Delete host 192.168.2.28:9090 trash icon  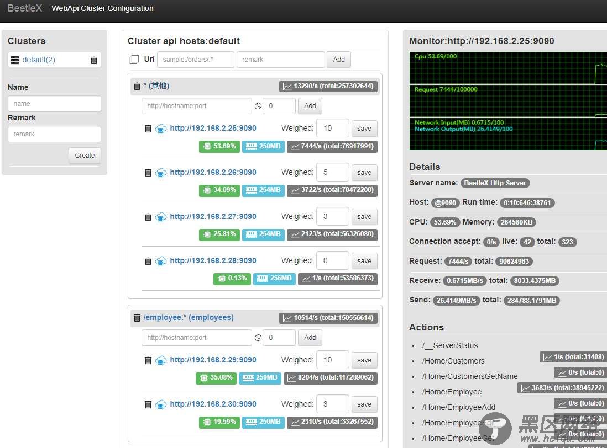[x=148, y=260]
